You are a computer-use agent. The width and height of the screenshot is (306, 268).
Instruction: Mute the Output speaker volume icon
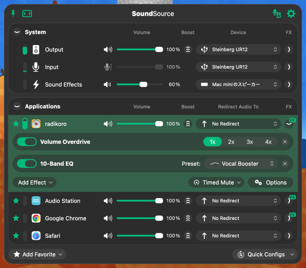108,50
